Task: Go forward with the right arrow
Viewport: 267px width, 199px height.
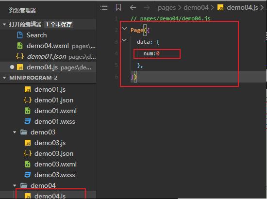Action: click(x=147, y=7)
